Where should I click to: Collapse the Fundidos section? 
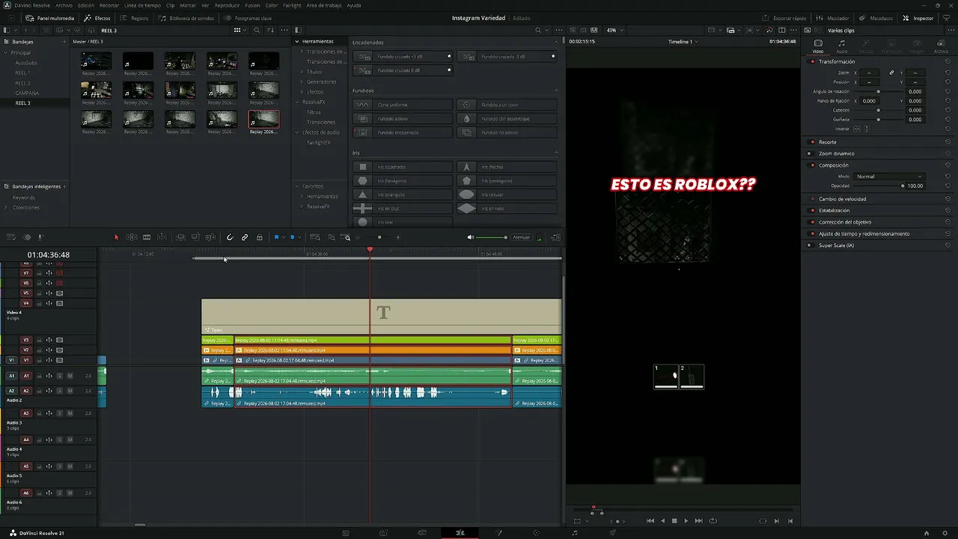[556, 91]
